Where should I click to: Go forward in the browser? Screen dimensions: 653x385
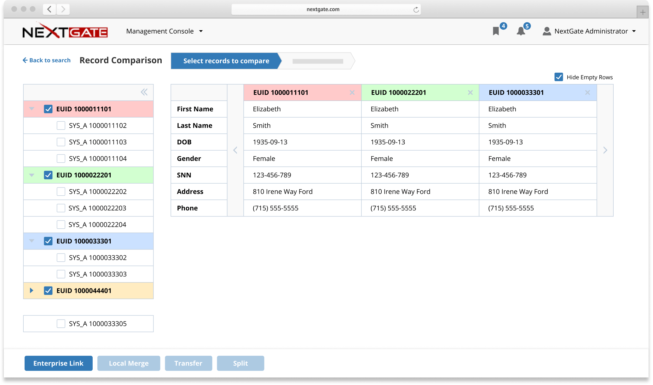[x=63, y=9]
